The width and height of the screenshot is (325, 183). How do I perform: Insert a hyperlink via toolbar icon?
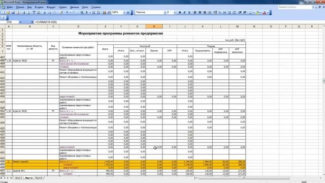coord(82,13)
